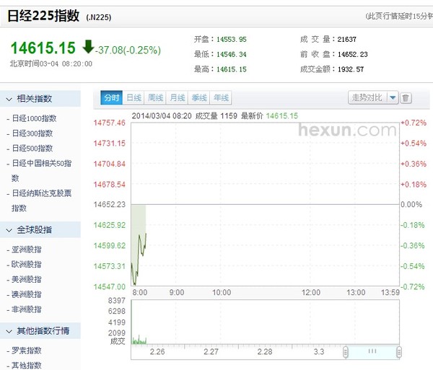The height and width of the screenshot is (370, 433).
Task: Open the 美洲股指 link
Action: tap(26, 279)
